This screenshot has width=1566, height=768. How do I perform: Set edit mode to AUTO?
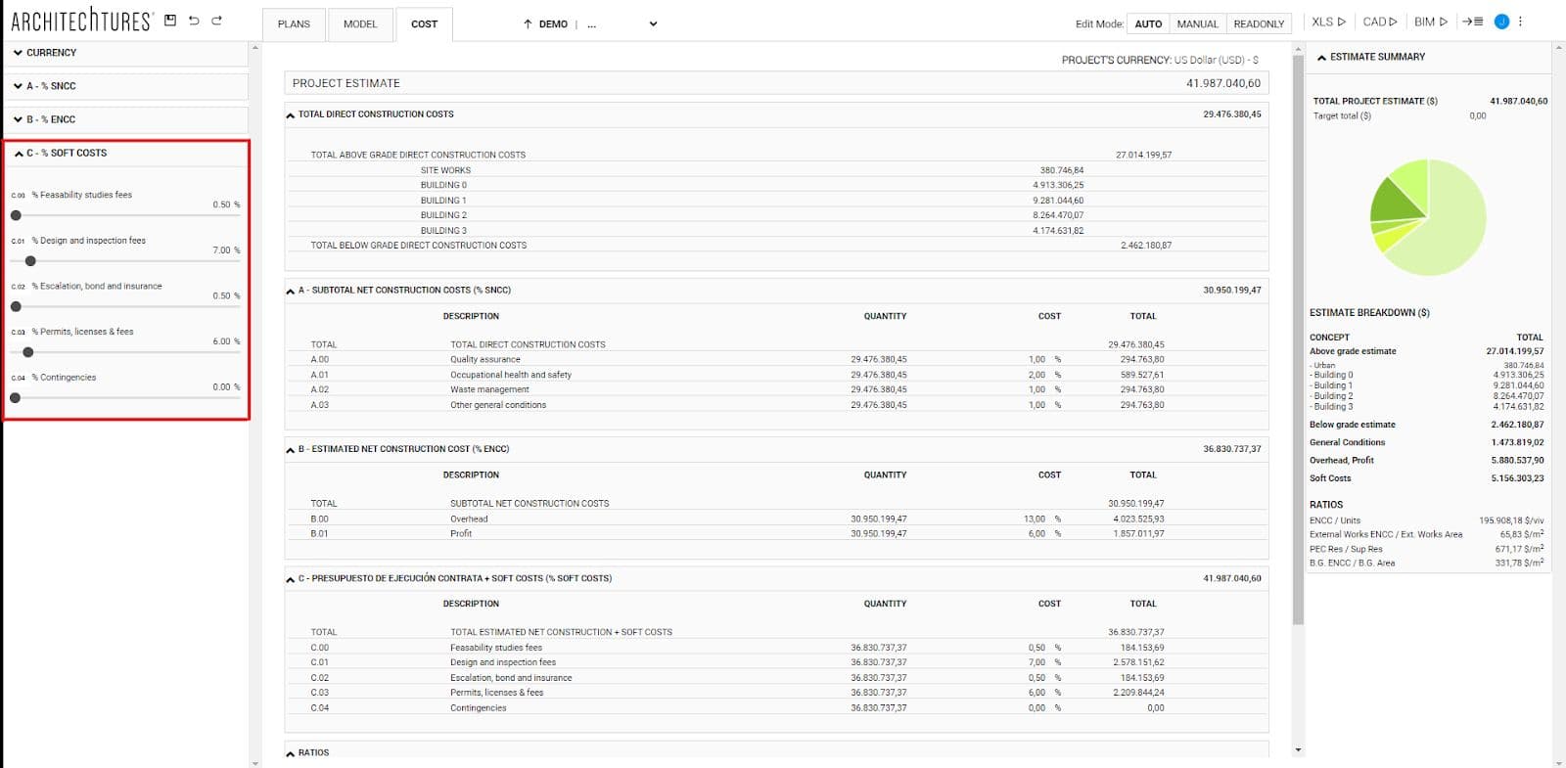click(x=1148, y=24)
